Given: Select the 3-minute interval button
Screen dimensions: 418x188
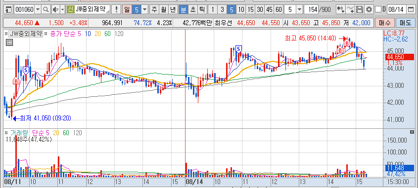Looking at the screenshot, I should pyautogui.click(x=222, y=10).
